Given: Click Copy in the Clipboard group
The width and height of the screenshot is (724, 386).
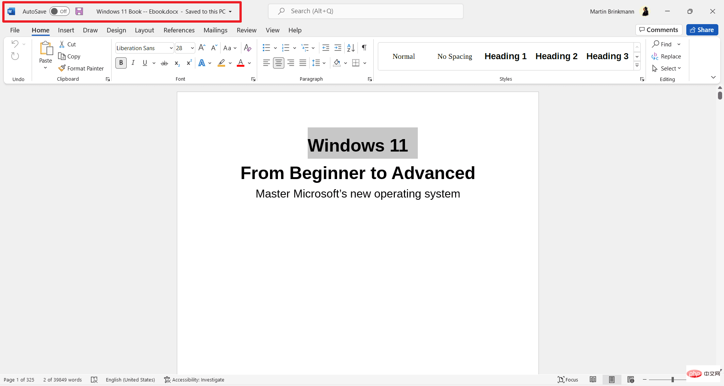Looking at the screenshot, I should click(69, 57).
